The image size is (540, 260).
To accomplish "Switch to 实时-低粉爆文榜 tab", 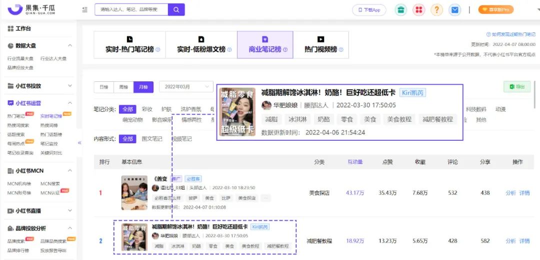I will [x=201, y=45].
